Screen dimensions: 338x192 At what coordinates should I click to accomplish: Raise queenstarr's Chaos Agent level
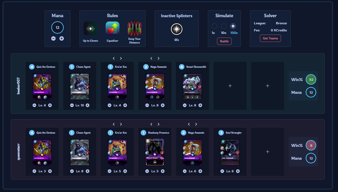88,171
